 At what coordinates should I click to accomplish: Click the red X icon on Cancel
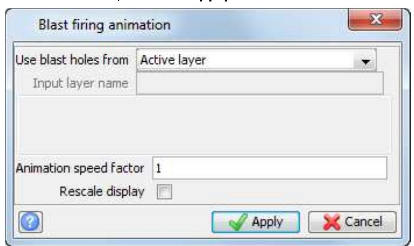[332, 222]
